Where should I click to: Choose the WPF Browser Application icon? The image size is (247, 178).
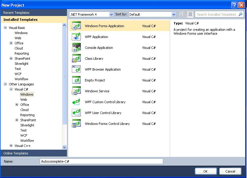coord(76,69)
